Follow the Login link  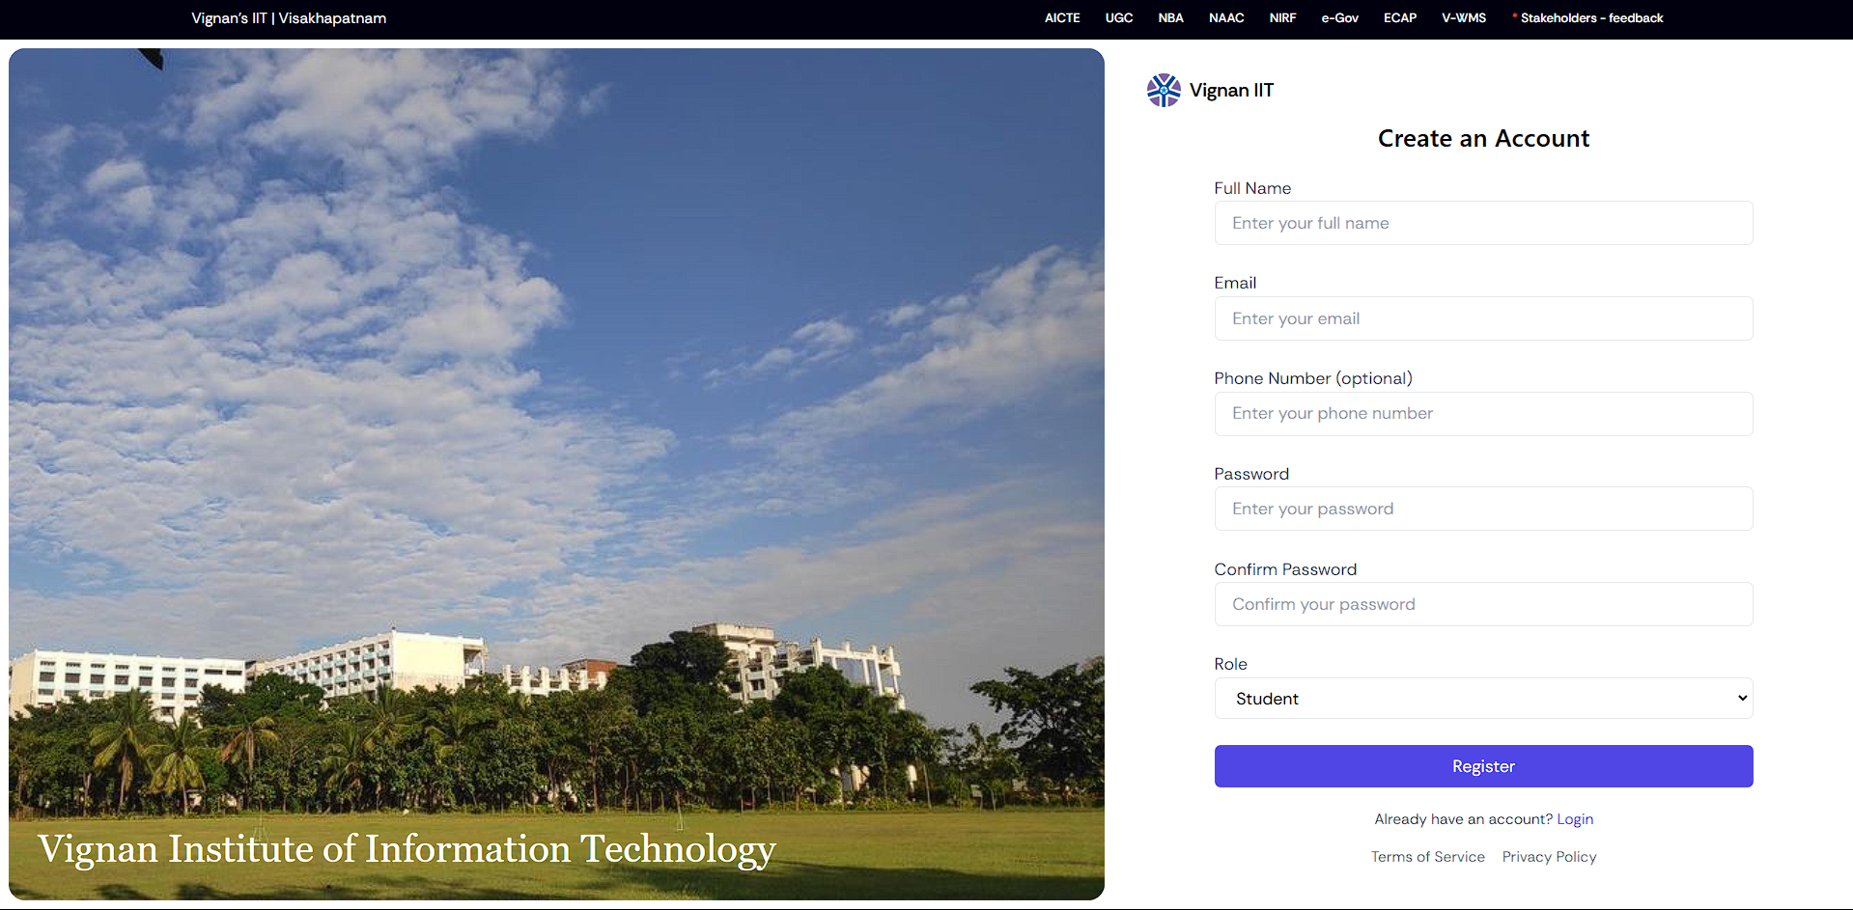1574,819
